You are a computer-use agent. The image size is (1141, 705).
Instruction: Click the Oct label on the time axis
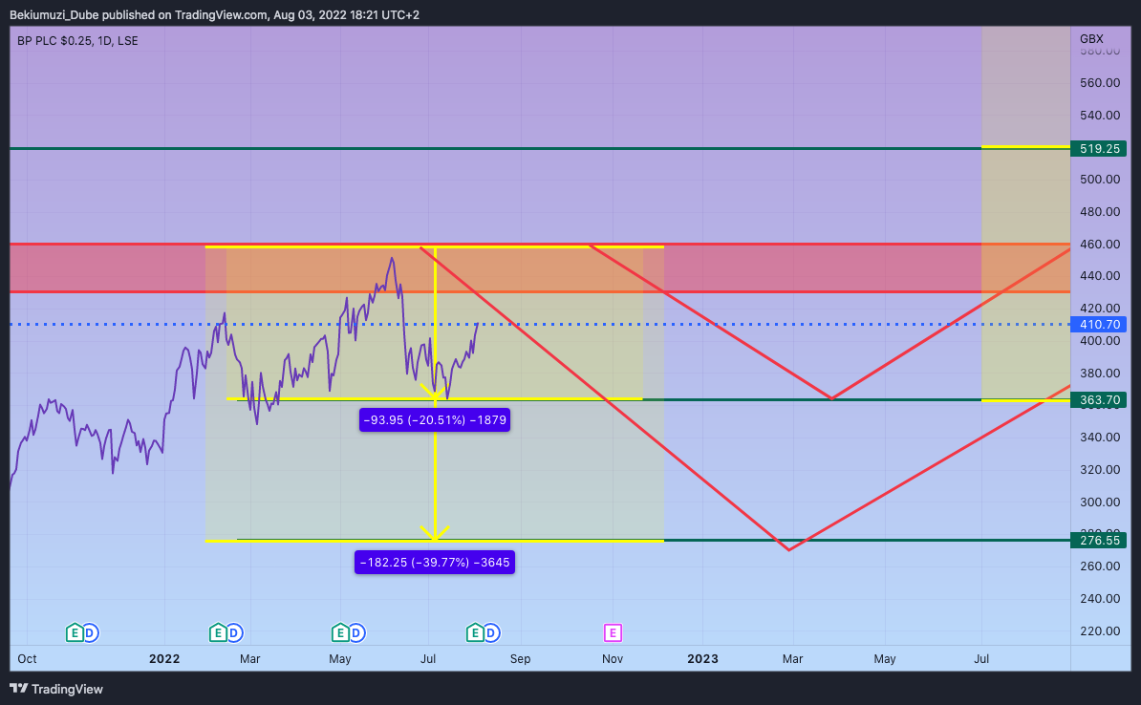[27, 658]
